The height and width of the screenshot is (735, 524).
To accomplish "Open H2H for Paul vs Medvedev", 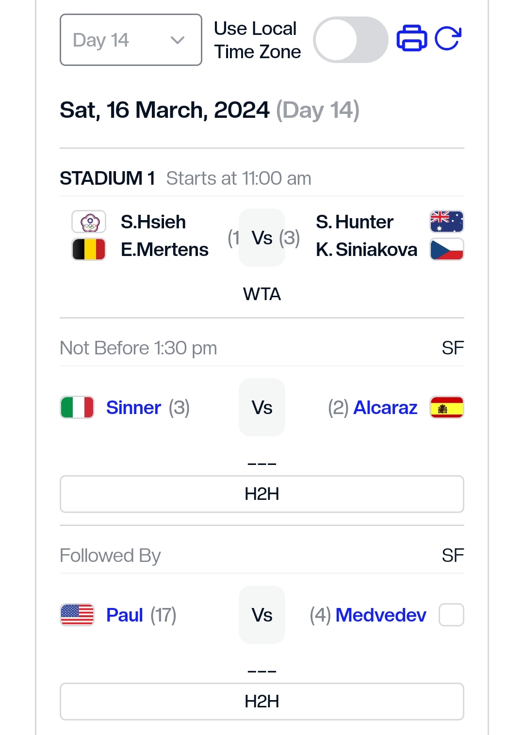I will [262, 702].
